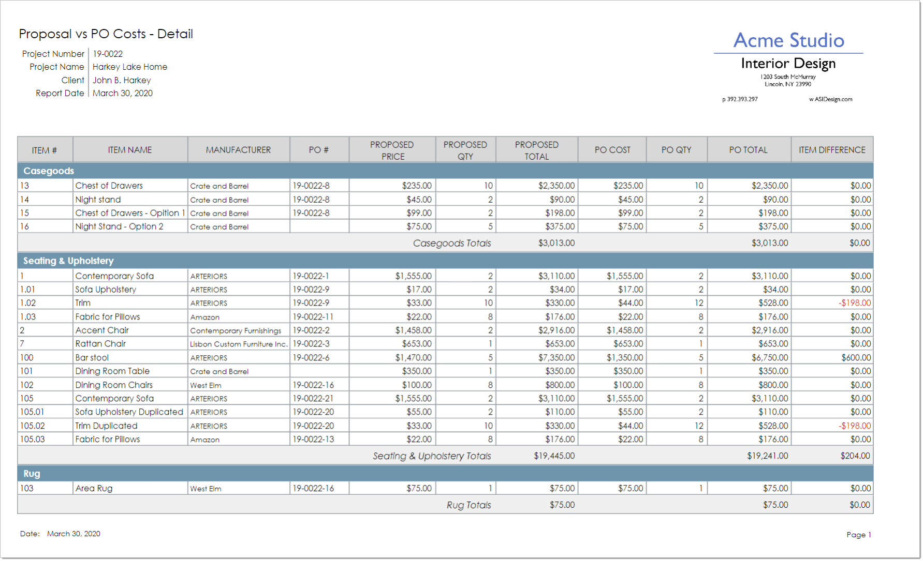
Task: Click the footer date March 30, 2020
Action: pyautogui.click(x=74, y=534)
